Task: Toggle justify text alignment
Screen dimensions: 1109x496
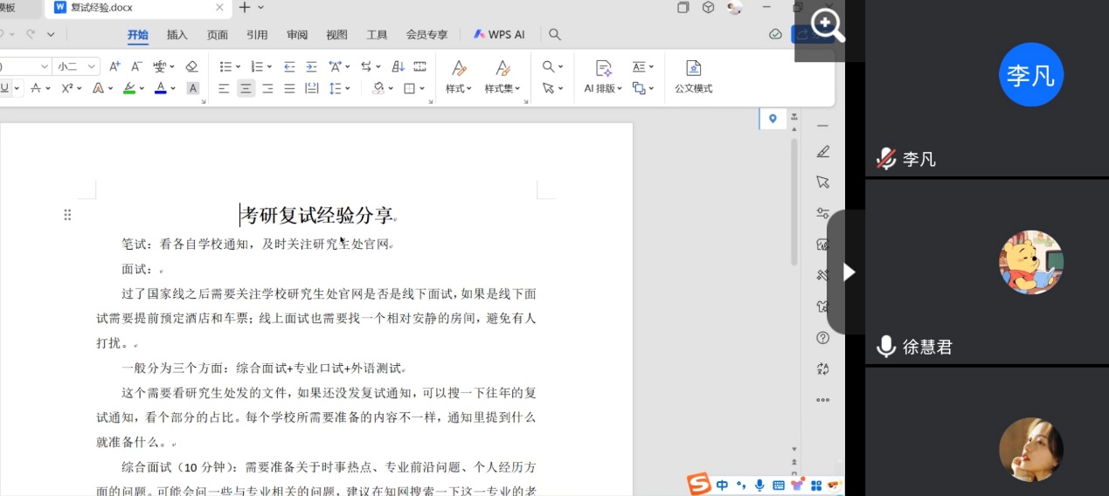Action: 289,88
